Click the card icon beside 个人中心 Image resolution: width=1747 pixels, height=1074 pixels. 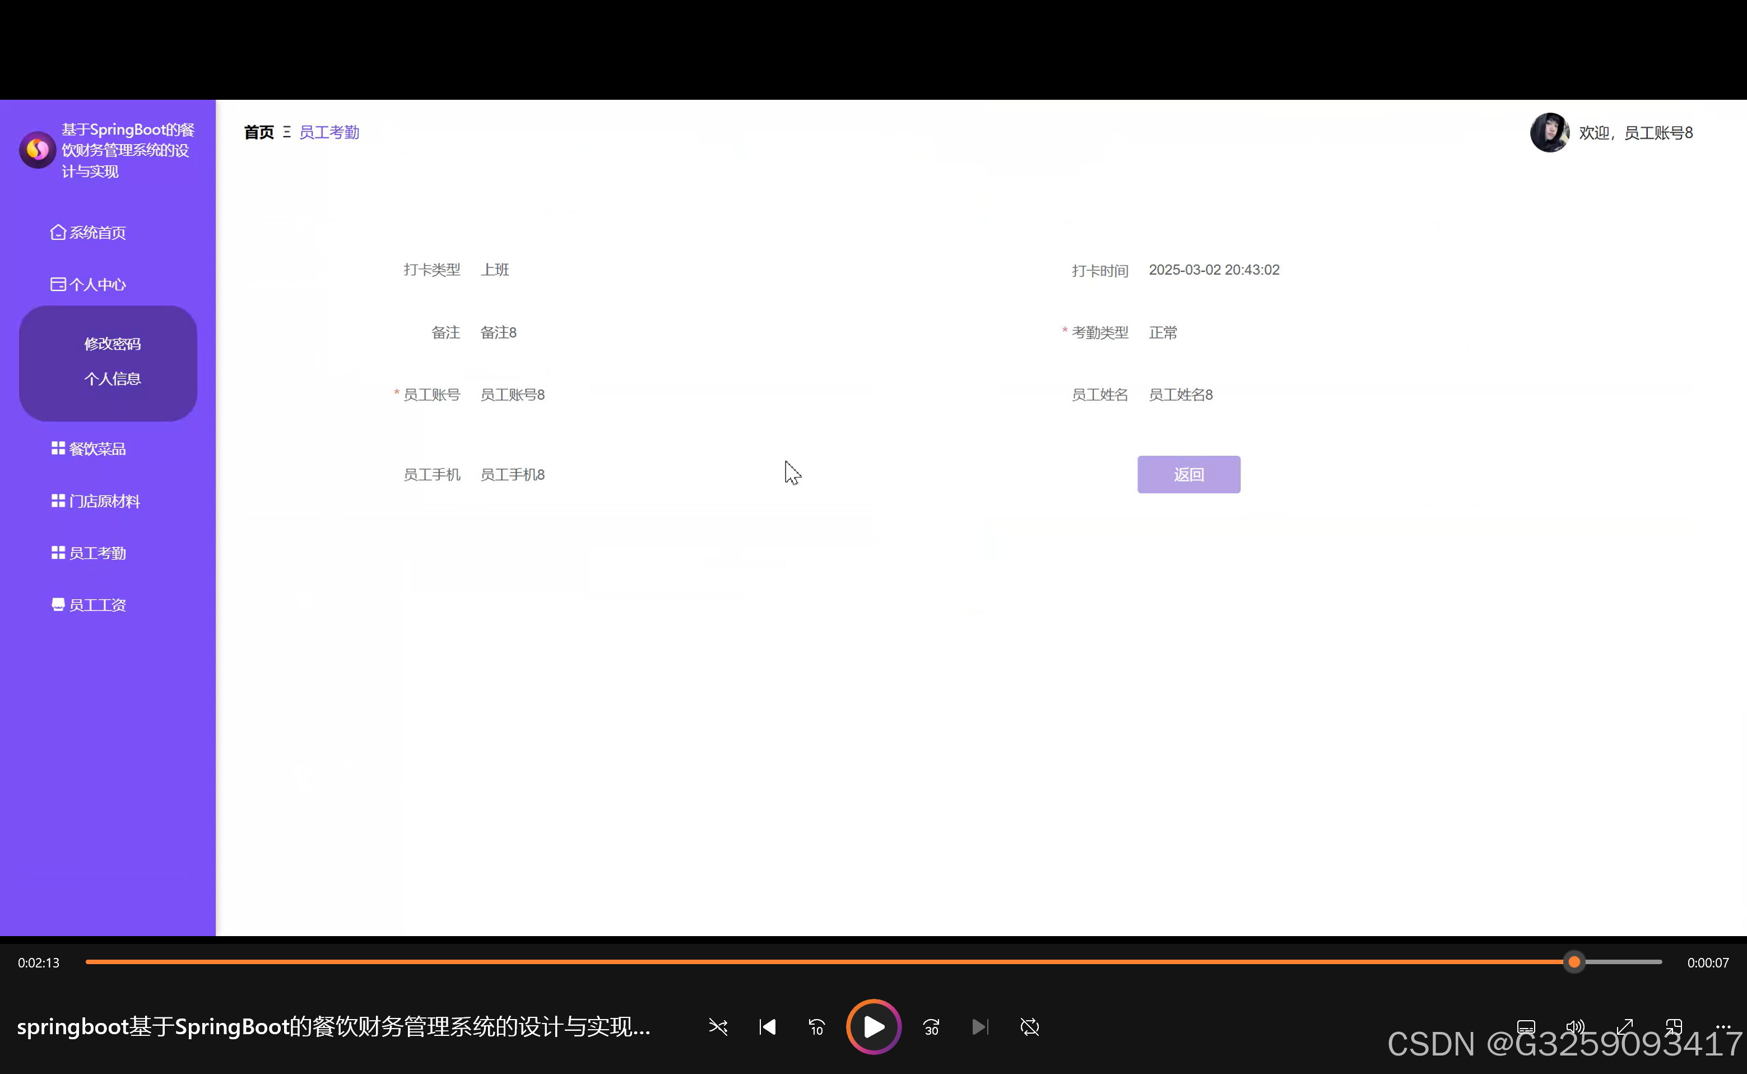tap(58, 284)
